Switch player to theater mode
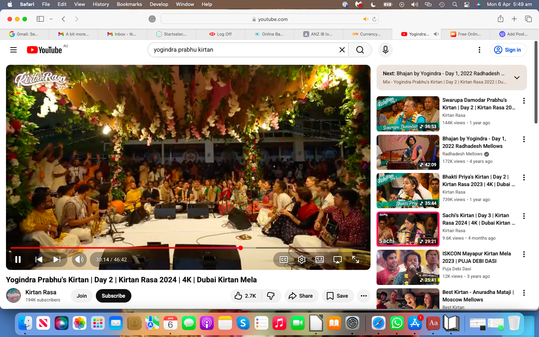The height and width of the screenshot is (337, 539). pos(320,259)
